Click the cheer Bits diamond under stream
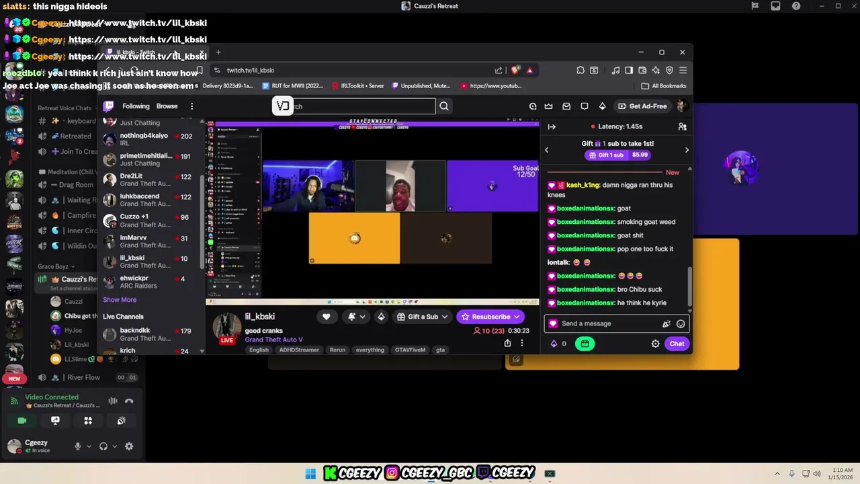Image resolution: width=860 pixels, height=484 pixels. (382, 317)
